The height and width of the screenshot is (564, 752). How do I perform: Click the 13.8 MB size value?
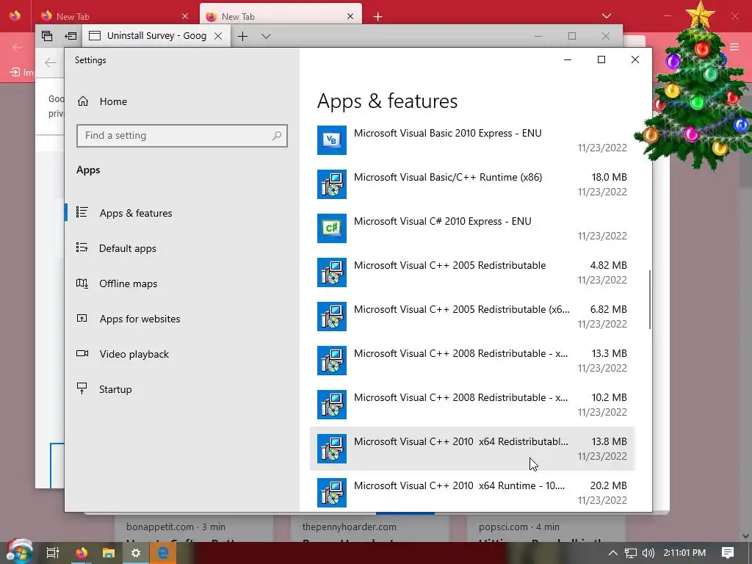[x=609, y=441]
